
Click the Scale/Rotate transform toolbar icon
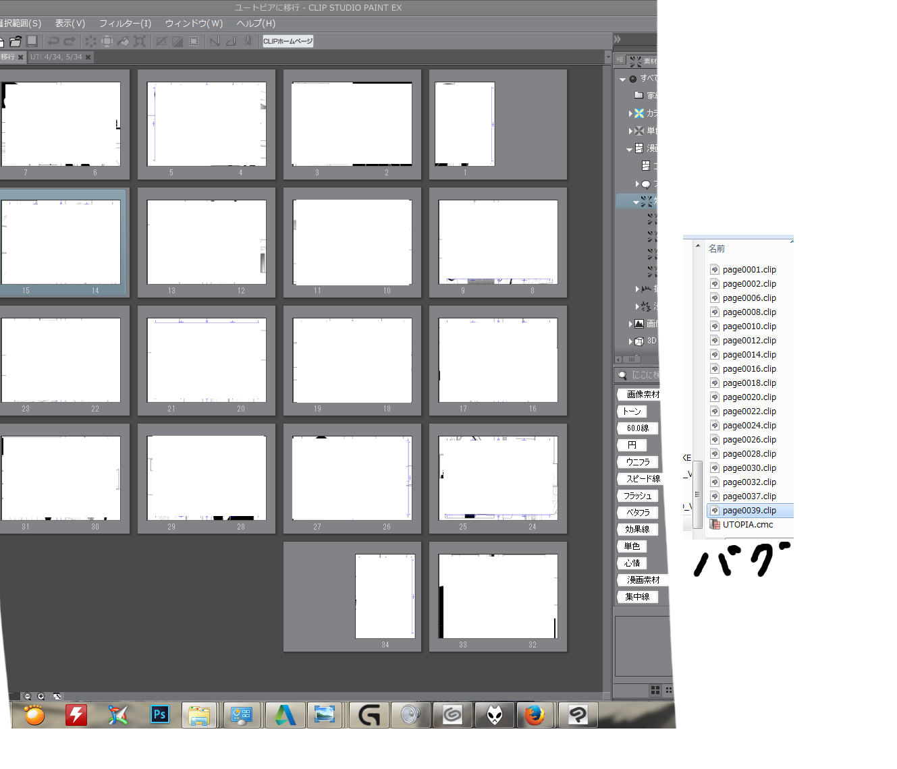point(140,41)
